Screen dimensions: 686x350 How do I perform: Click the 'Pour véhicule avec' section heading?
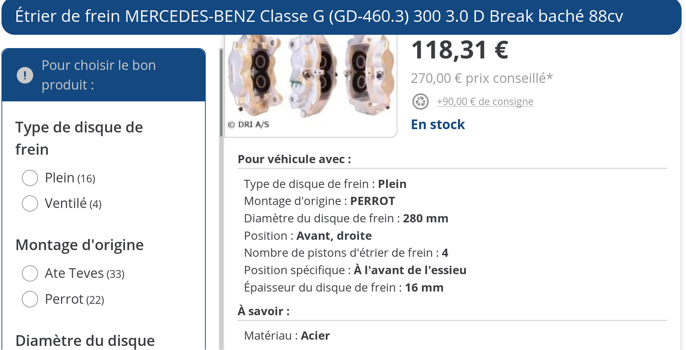pyautogui.click(x=294, y=159)
